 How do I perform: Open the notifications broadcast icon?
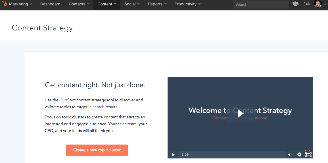tap(306, 4)
